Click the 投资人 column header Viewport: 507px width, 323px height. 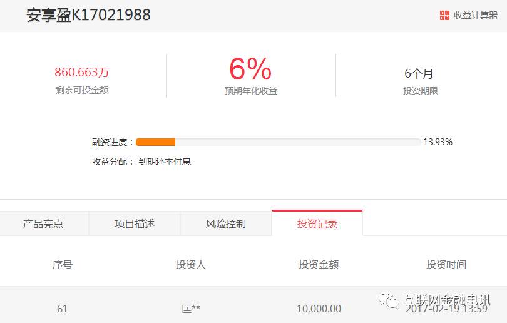coord(191,265)
